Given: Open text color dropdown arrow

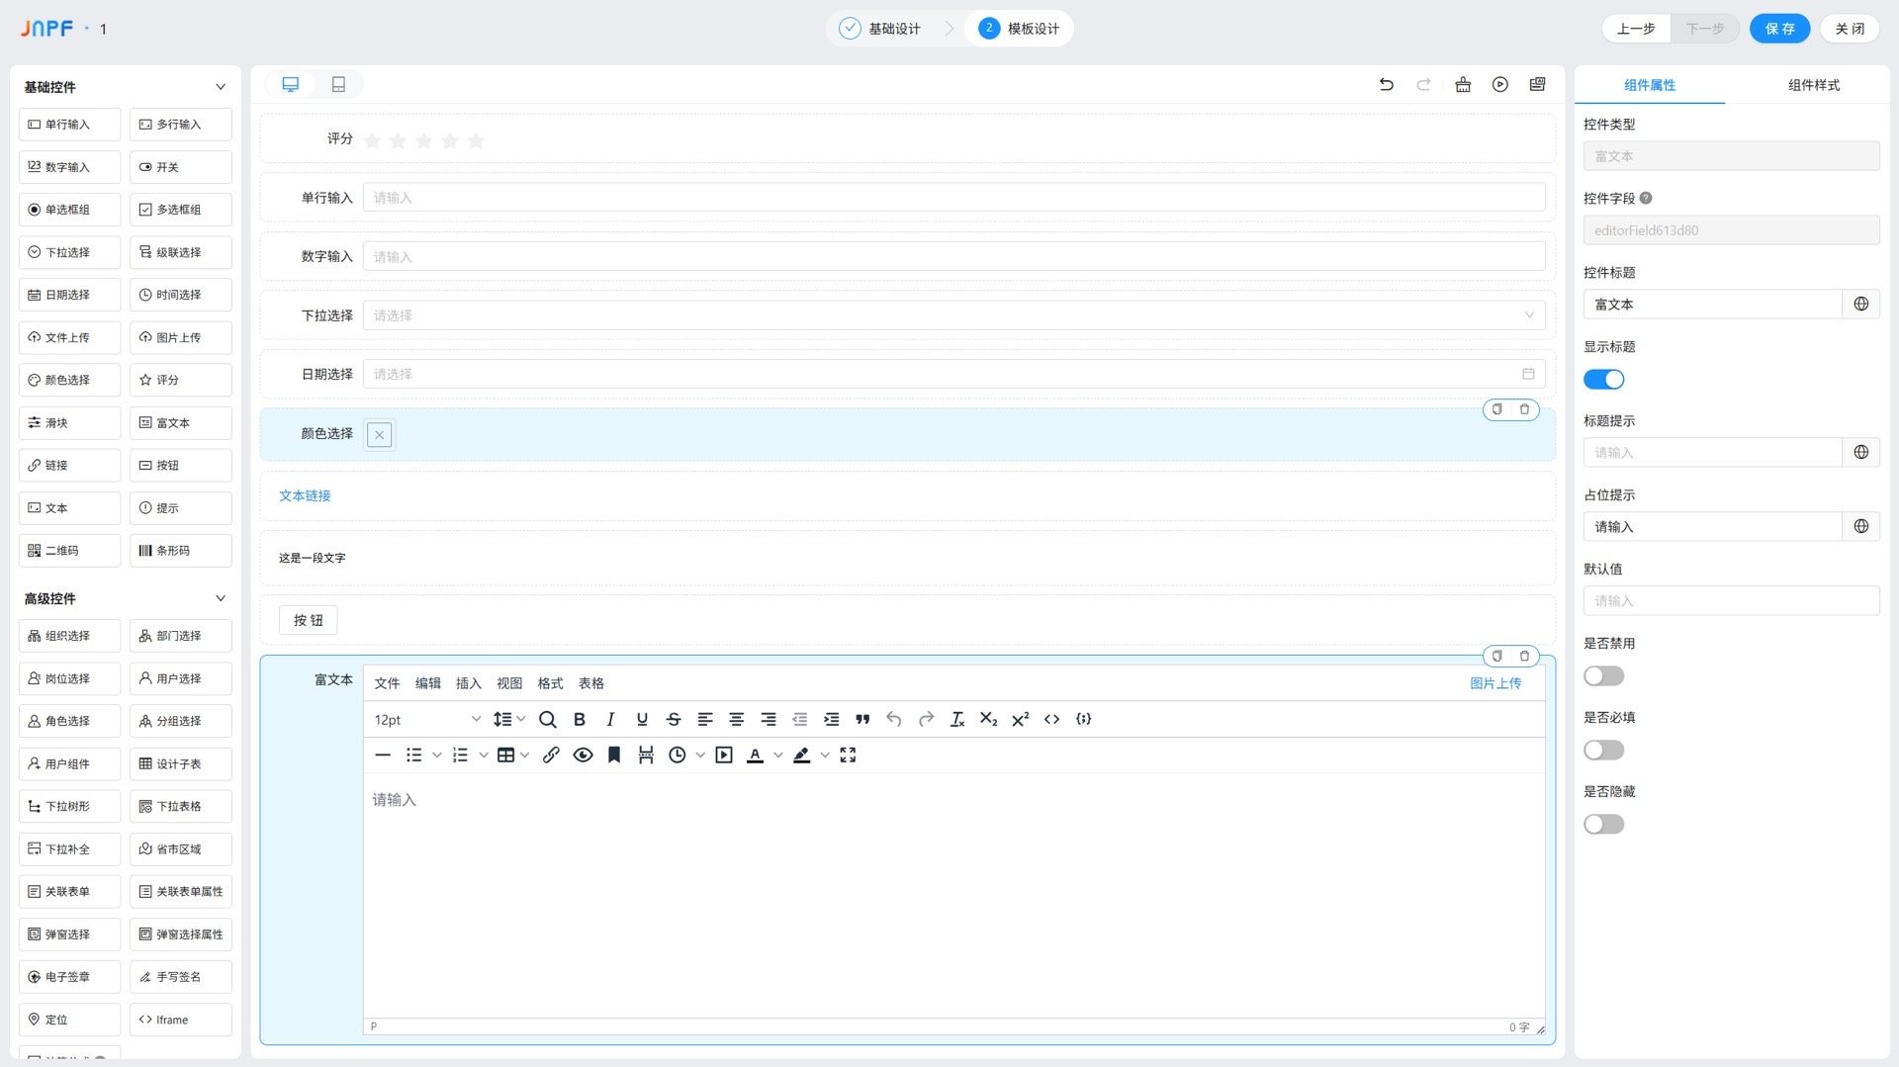Looking at the screenshot, I should (x=778, y=755).
